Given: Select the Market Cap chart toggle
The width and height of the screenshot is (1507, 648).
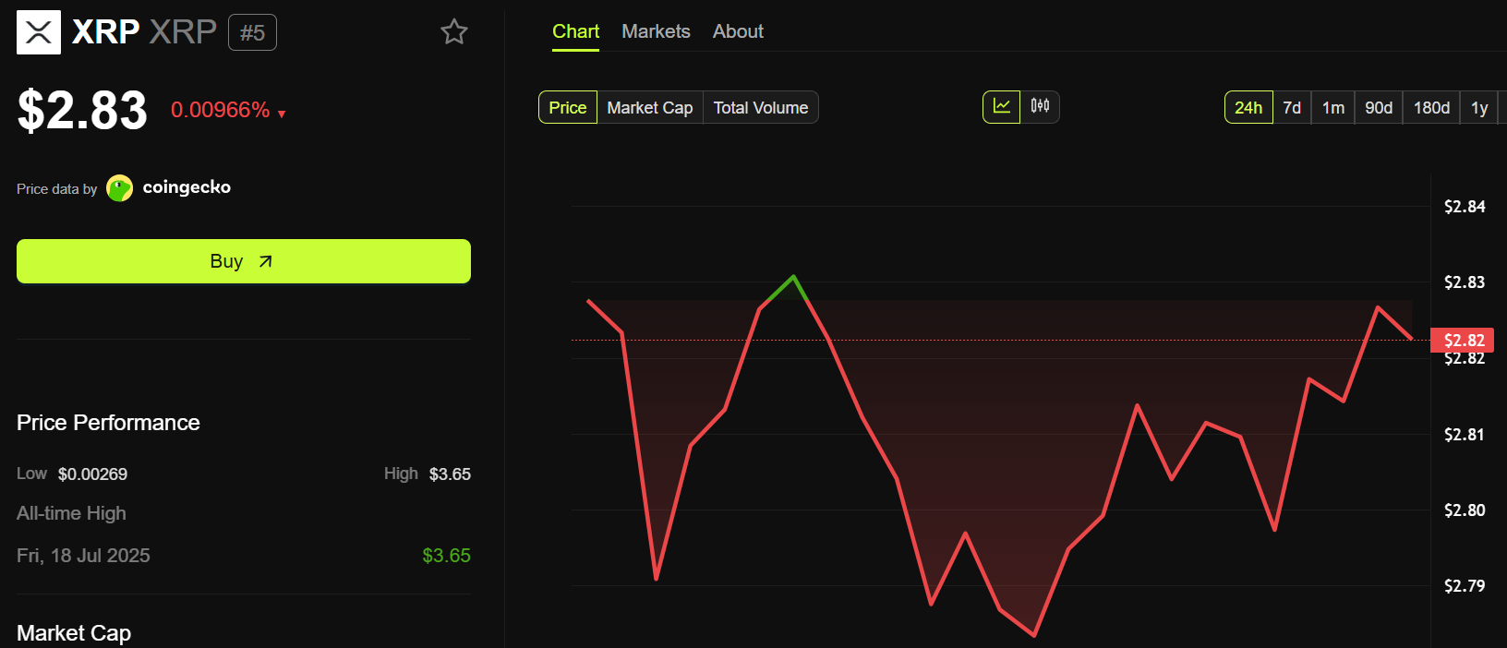Looking at the screenshot, I should pyautogui.click(x=650, y=107).
